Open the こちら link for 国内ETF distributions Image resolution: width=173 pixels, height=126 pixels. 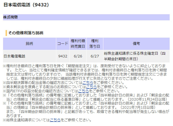(83, 91)
